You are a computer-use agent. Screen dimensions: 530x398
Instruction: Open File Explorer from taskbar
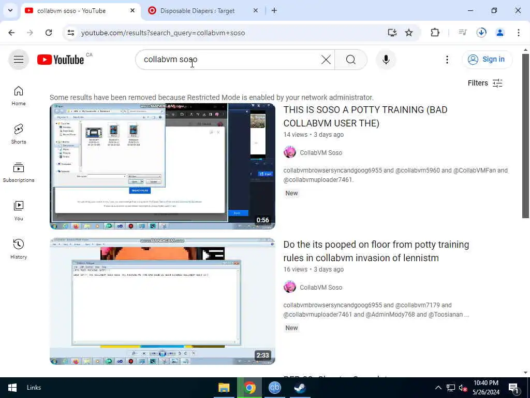click(224, 388)
